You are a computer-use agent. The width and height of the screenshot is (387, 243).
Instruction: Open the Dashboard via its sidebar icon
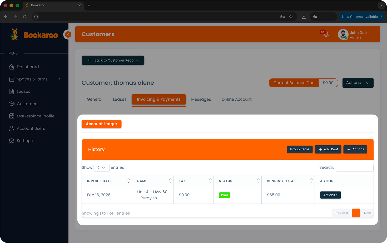(12, 67)
